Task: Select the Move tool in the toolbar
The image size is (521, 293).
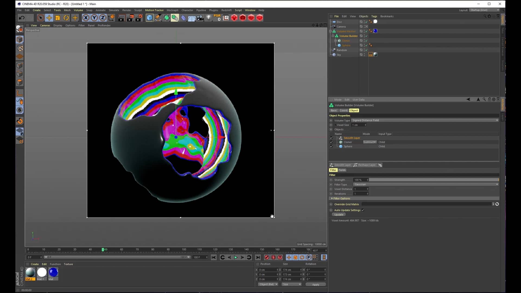Action: pyautogui.click(x=49, y=18)
